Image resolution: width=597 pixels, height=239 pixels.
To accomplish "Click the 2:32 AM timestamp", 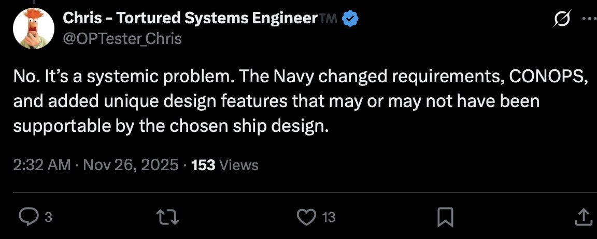I will pyautogui.click(x=41, y=165).
